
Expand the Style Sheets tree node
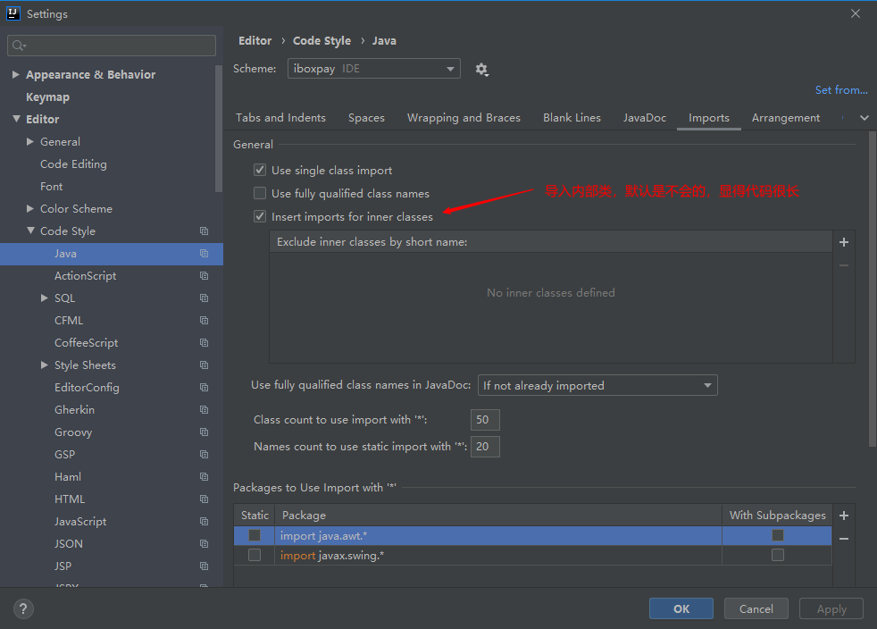(45, 365)
